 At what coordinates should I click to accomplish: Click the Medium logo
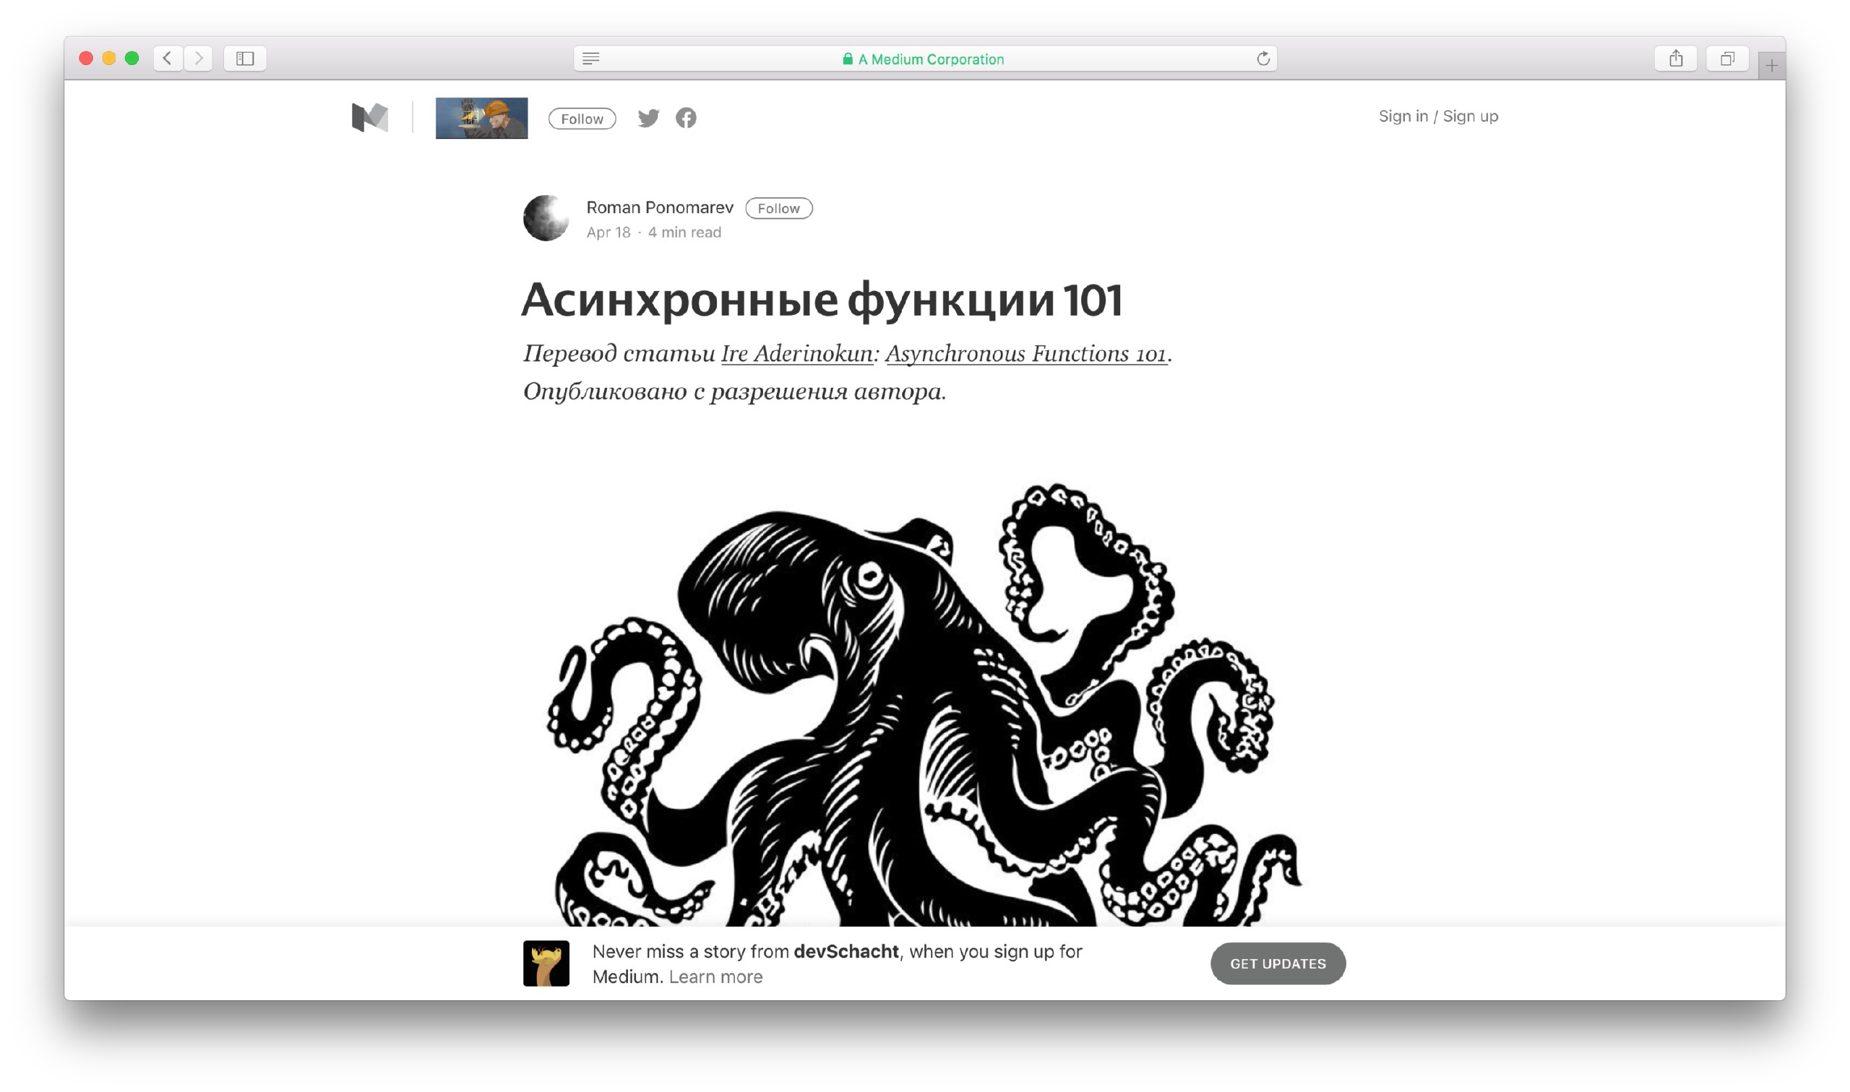(x=369, y=118)
